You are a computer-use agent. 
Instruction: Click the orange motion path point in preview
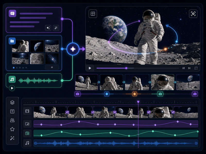(x=166, y=49)
